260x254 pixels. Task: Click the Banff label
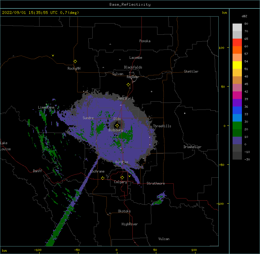[x=37, y=171]
